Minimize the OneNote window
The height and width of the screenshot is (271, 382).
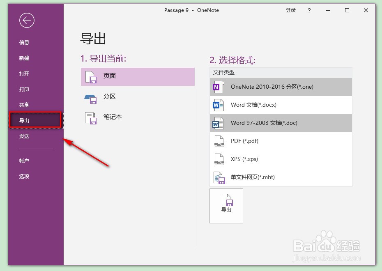tap(328, 10)
